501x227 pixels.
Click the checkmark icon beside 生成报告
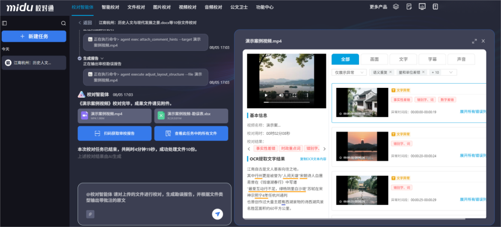80,58
